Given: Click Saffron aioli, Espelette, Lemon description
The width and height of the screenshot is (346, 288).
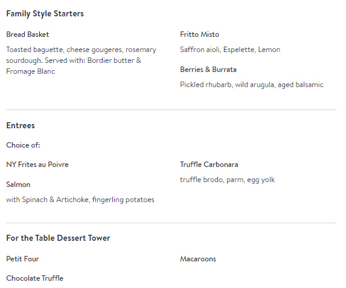Looking at the screenshot, I should pos(230,50).
